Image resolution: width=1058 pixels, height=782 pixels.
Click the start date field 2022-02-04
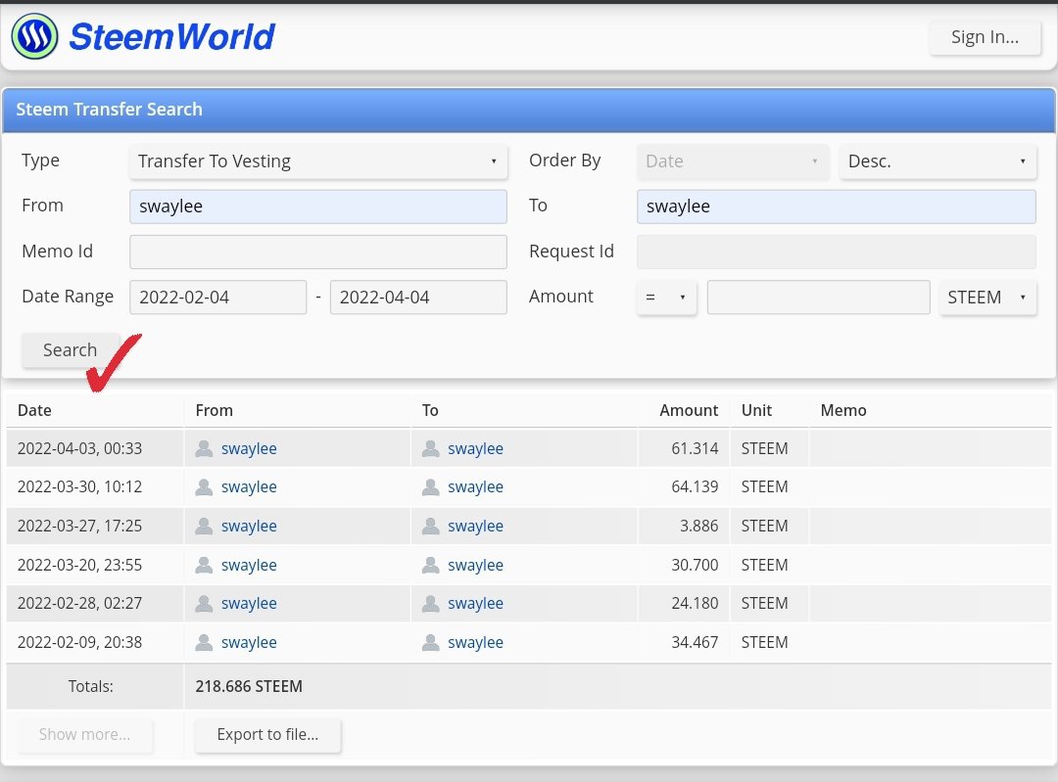(217, 298)
